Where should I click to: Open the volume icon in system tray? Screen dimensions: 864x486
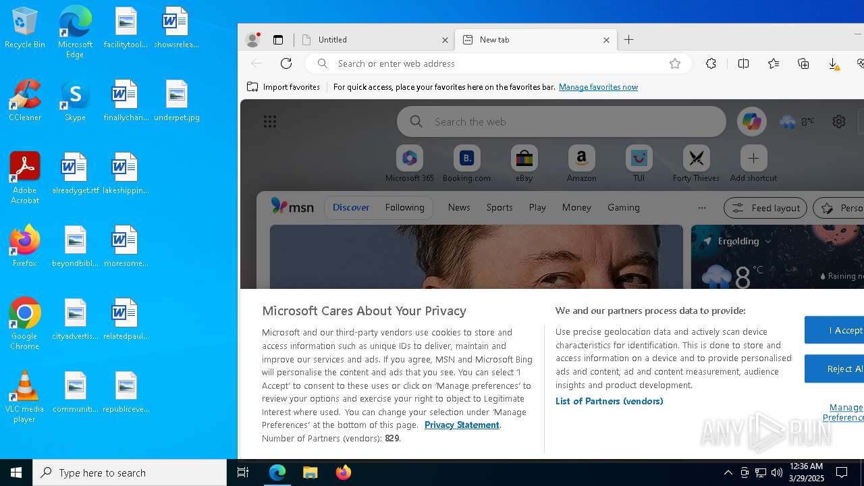(x=777, y=473)
